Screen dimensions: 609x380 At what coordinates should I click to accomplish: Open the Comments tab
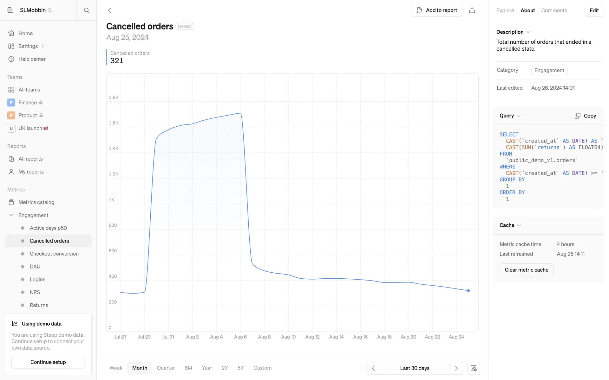(554, 10)
